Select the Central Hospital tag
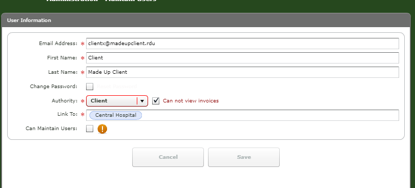 pyautogui.click(x=116, y=115)
